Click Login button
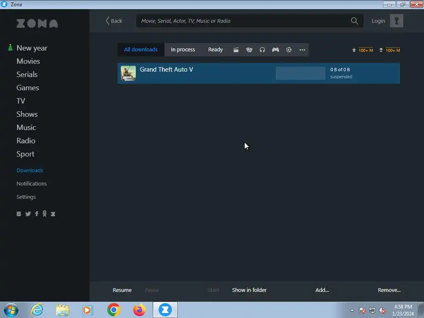 378,21
